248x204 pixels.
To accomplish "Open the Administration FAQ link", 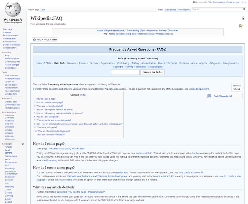I will click(x=148, y=63).
